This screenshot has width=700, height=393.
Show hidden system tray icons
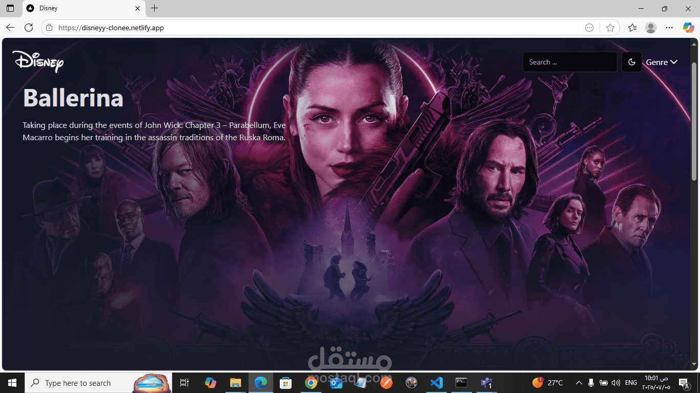579,383
